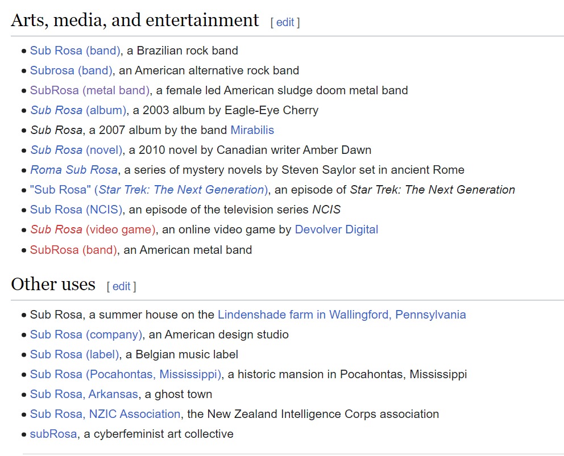Open Sub Rosa (album) link
Image resolution: width=564 pixels, height=456 pixels.
(x=78, y=110)
